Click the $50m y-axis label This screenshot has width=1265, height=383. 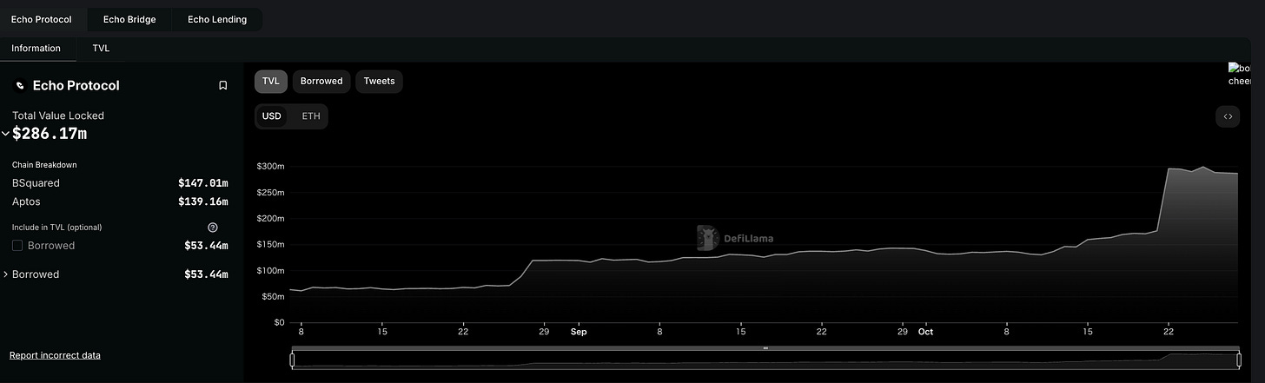point(274,296)
